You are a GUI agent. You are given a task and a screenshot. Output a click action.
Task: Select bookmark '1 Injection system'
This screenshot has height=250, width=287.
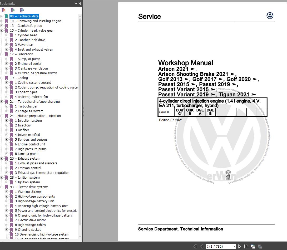click(x=28, y=121)
